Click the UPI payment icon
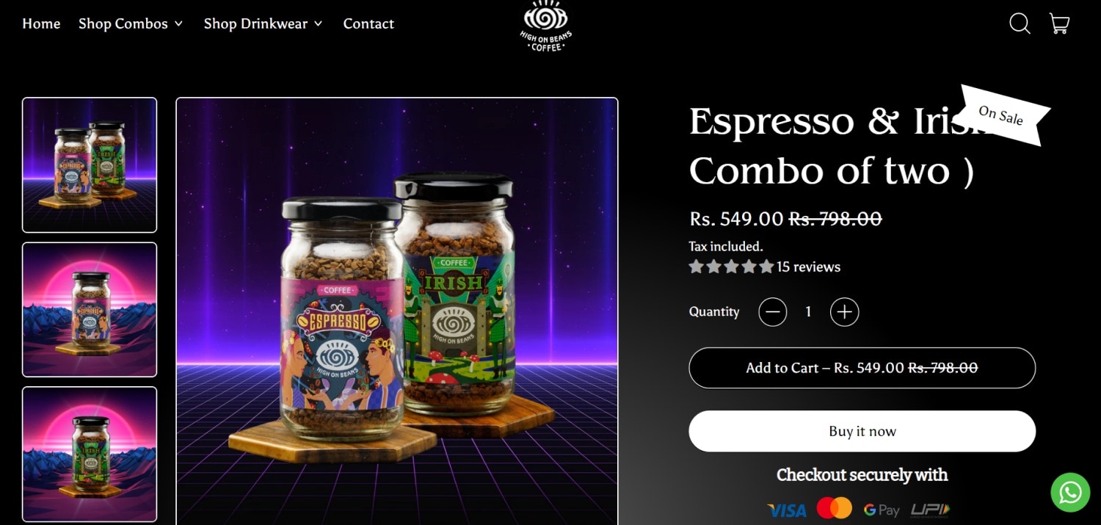This screenshot has width=1101, height=525. point(930,510)
